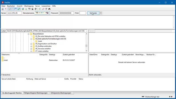Image resolution: width=176 pixels, height=99 pixels.
Task: Toggle synchronized browsing
Action: coord(46,9)
